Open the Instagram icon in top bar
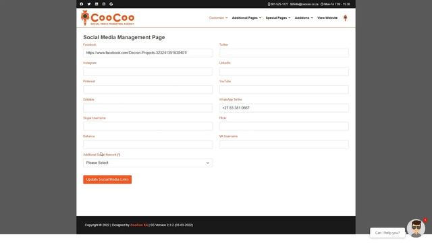The width and height of the screenshot is (432, 243). (104, 4)
